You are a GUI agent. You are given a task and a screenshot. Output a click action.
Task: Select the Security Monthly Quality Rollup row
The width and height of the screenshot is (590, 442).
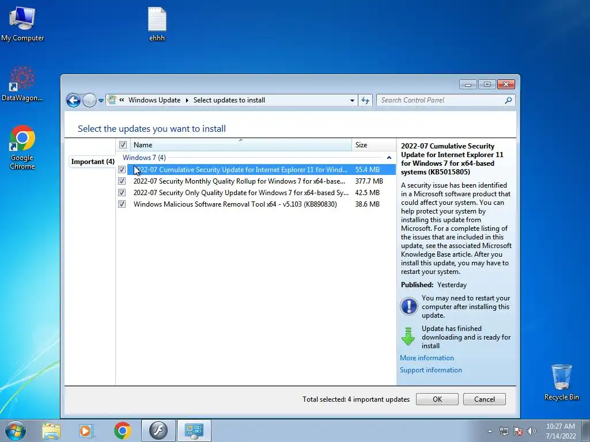pos(261,181)
